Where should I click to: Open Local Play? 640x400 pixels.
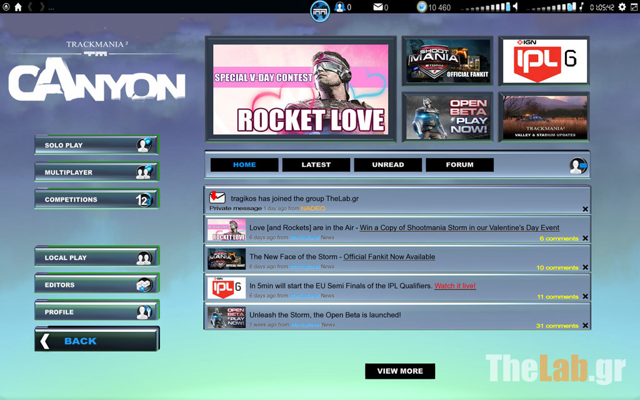[x=97, y=257]
